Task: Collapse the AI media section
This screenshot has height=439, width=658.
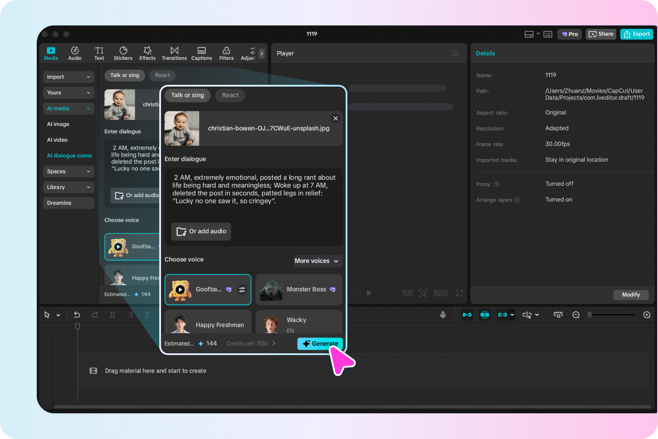Action: pos(68,108)
